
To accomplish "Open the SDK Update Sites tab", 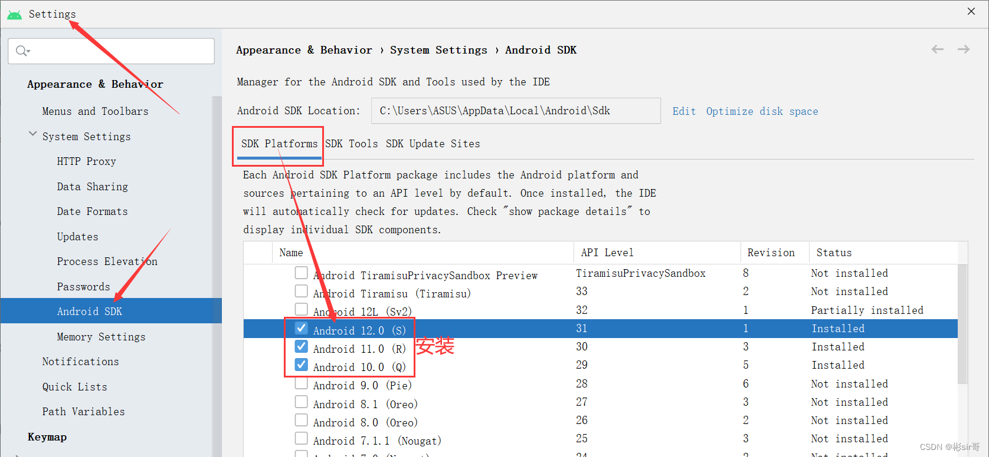I will 433,144.
